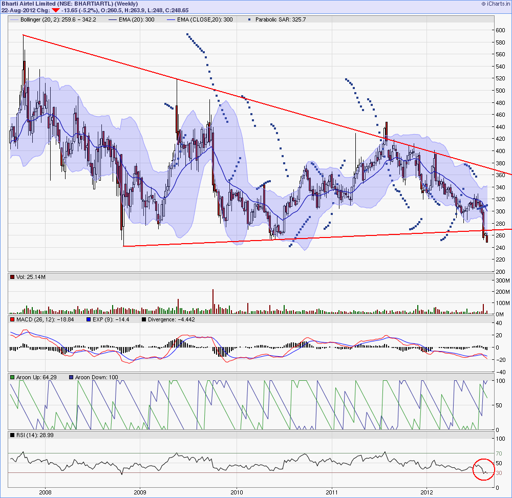This screenshot has height=498, width=512.
Task: Click the Bollinger band legend line swatch
Action: tap(14, 19)
